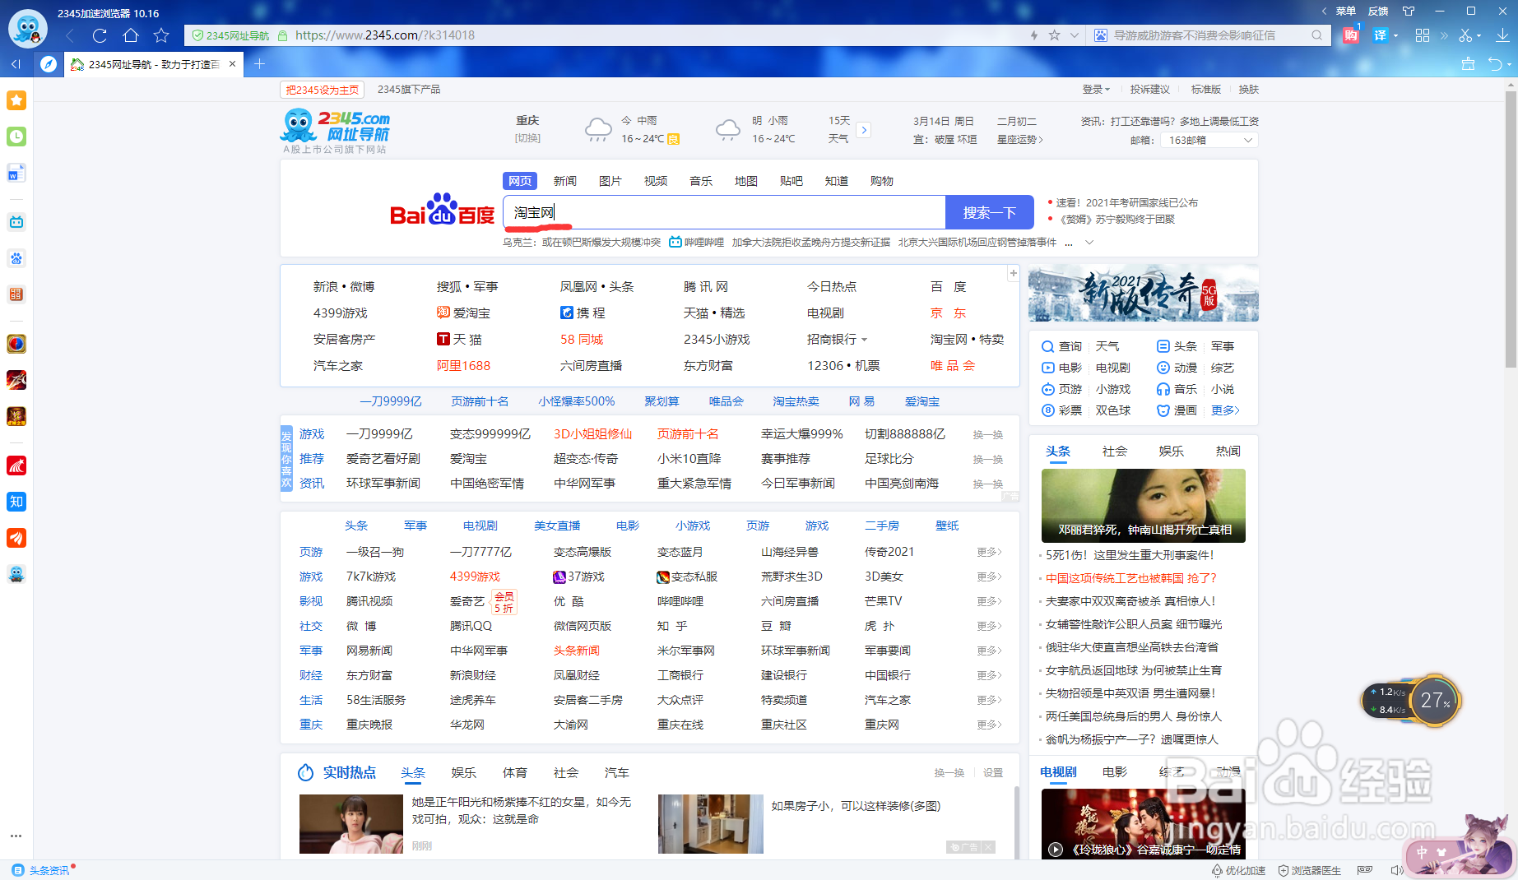Play the 玲珑狼心 video thumbnail
The height and width of the screenshot is (880, 1518).
[1144, 824]
